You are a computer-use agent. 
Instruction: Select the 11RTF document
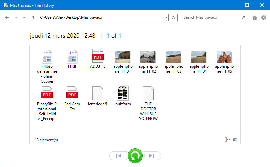72,59
